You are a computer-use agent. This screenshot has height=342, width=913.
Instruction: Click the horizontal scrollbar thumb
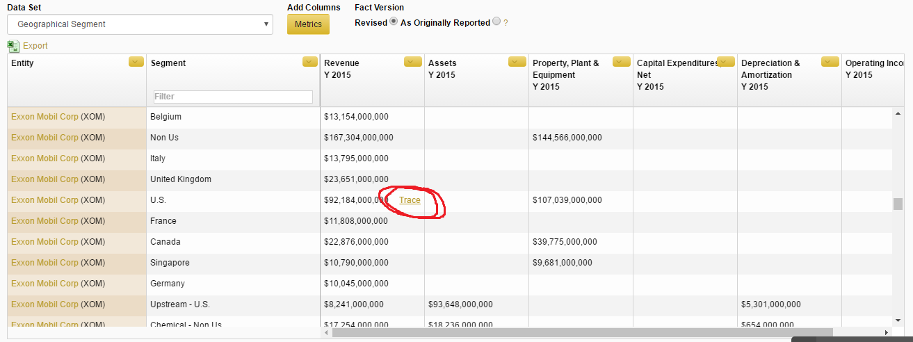(x=582, y=332)
